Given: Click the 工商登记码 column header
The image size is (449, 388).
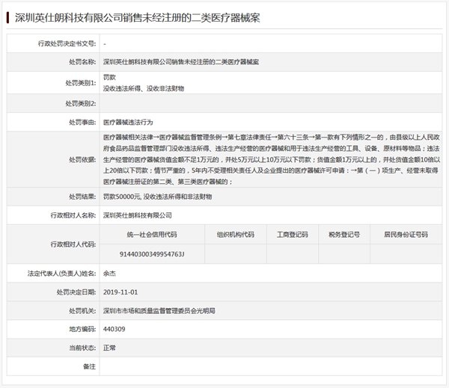Looking at the screenshot, I should pyautogui.click(x=293, y=235).
